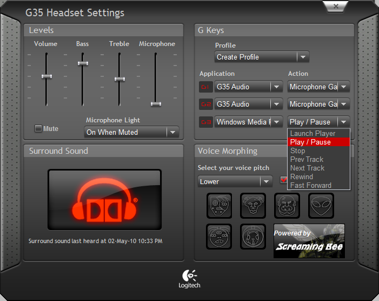Choose Rewind from the action list
The image size is (379, 301).
pyautogui.click(x=318, y=176)
